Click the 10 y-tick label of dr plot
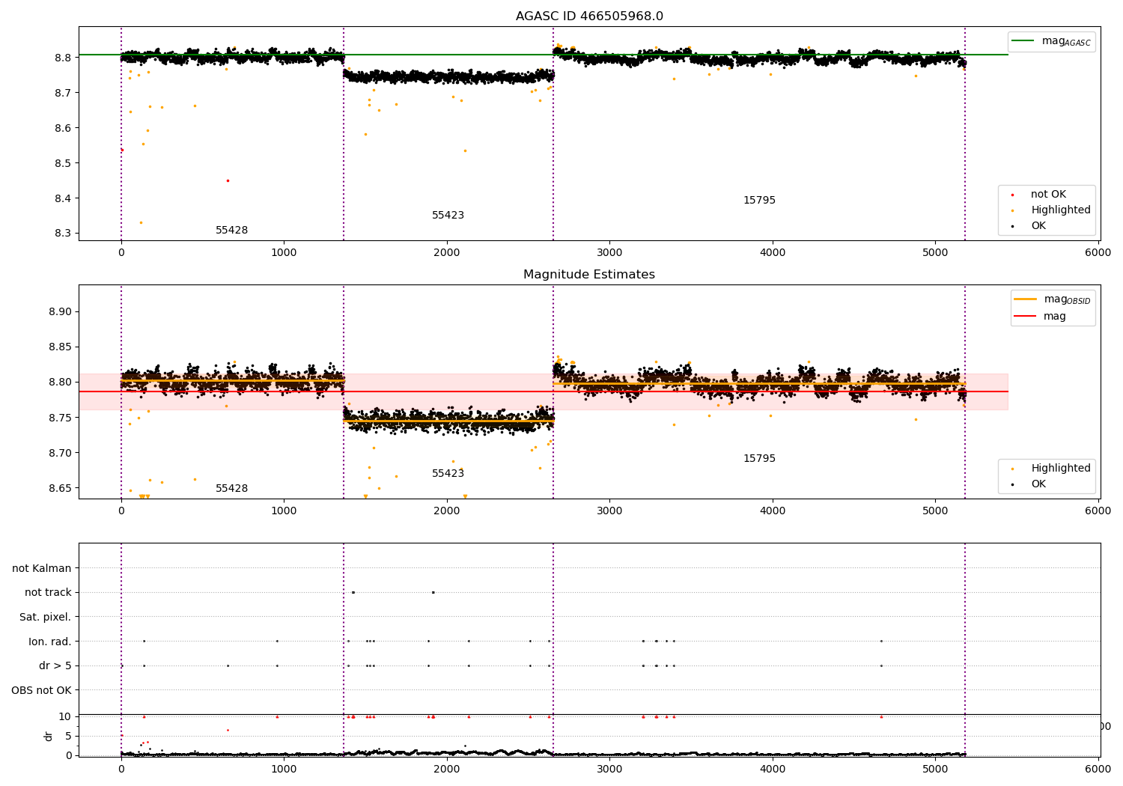1123x786 pixels. [x=66, y=717]
